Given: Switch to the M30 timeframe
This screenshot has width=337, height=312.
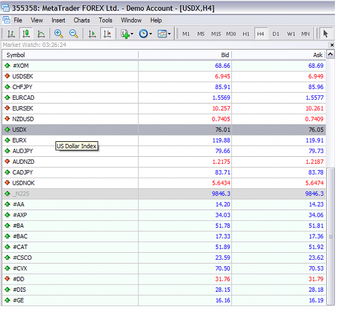Looking at the screenshot, I should (231, 34).
